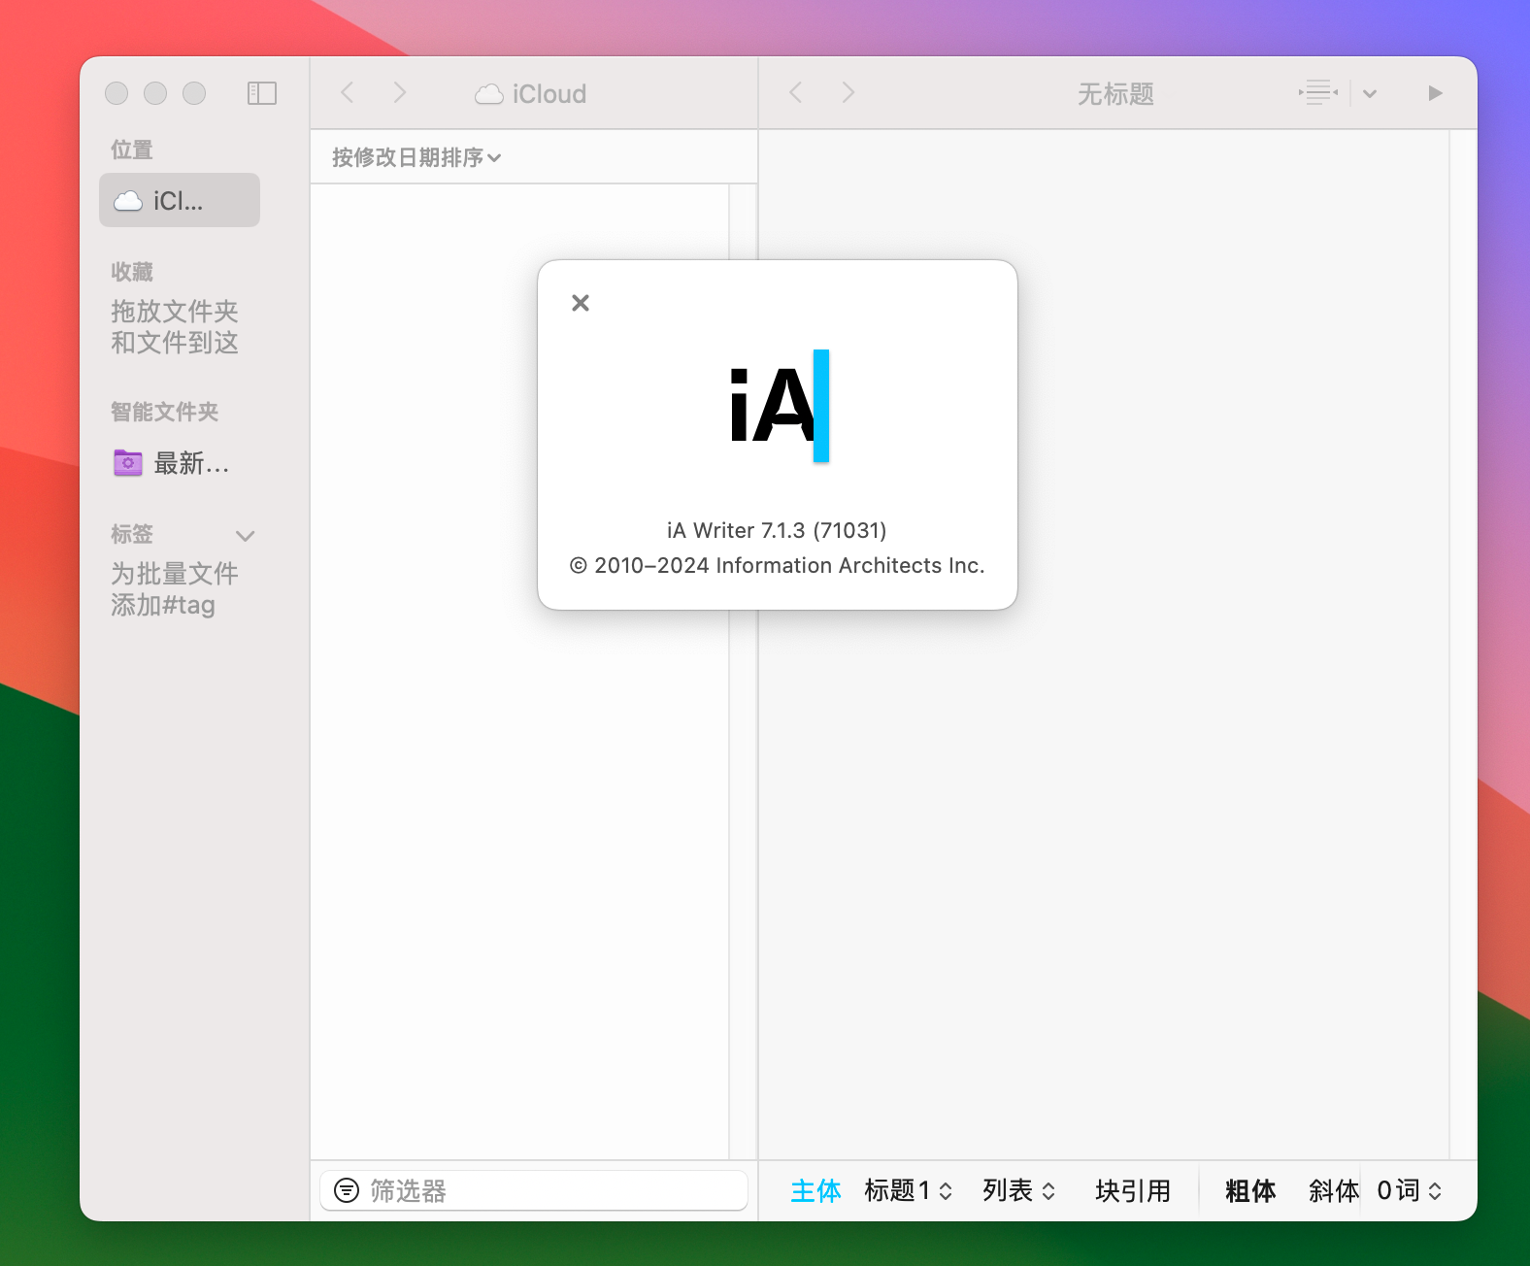Show preview with the play triangle

[x=1435, y=93]
